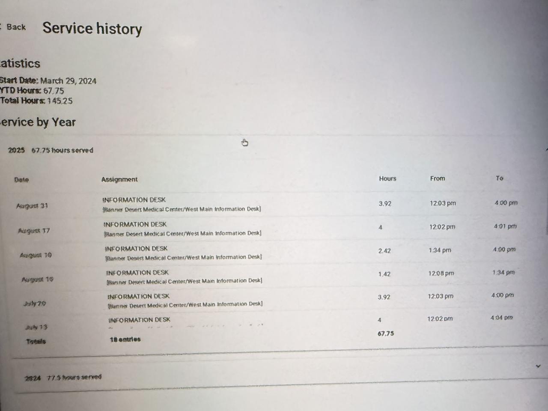Click the 2.42 hours value
This screenshot has height=411, width=548.
(x=384, y=251)
